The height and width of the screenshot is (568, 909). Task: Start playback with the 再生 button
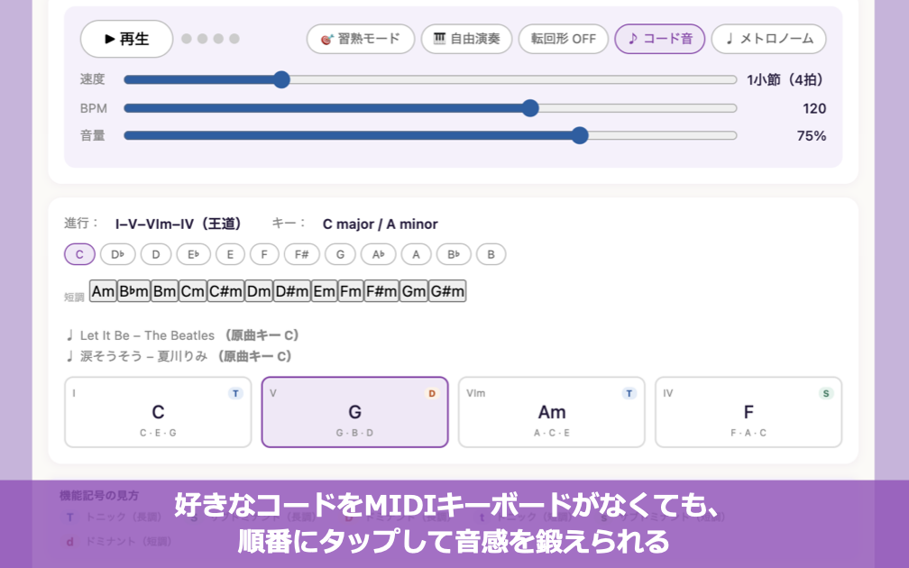pyautogui.click(x=126, y=39)
